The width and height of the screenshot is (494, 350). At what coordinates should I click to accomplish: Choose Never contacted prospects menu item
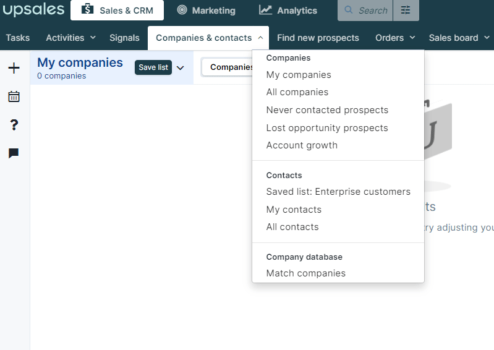(327, 110)
